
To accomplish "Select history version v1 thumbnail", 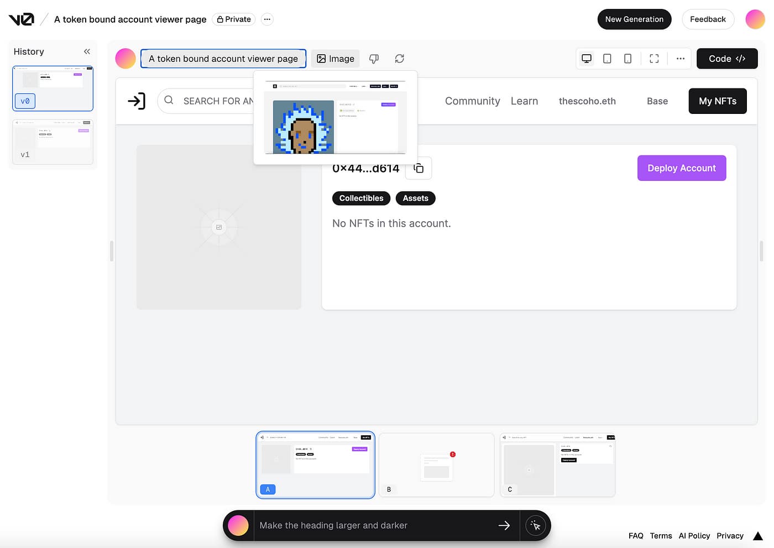I will pos(53,142).
